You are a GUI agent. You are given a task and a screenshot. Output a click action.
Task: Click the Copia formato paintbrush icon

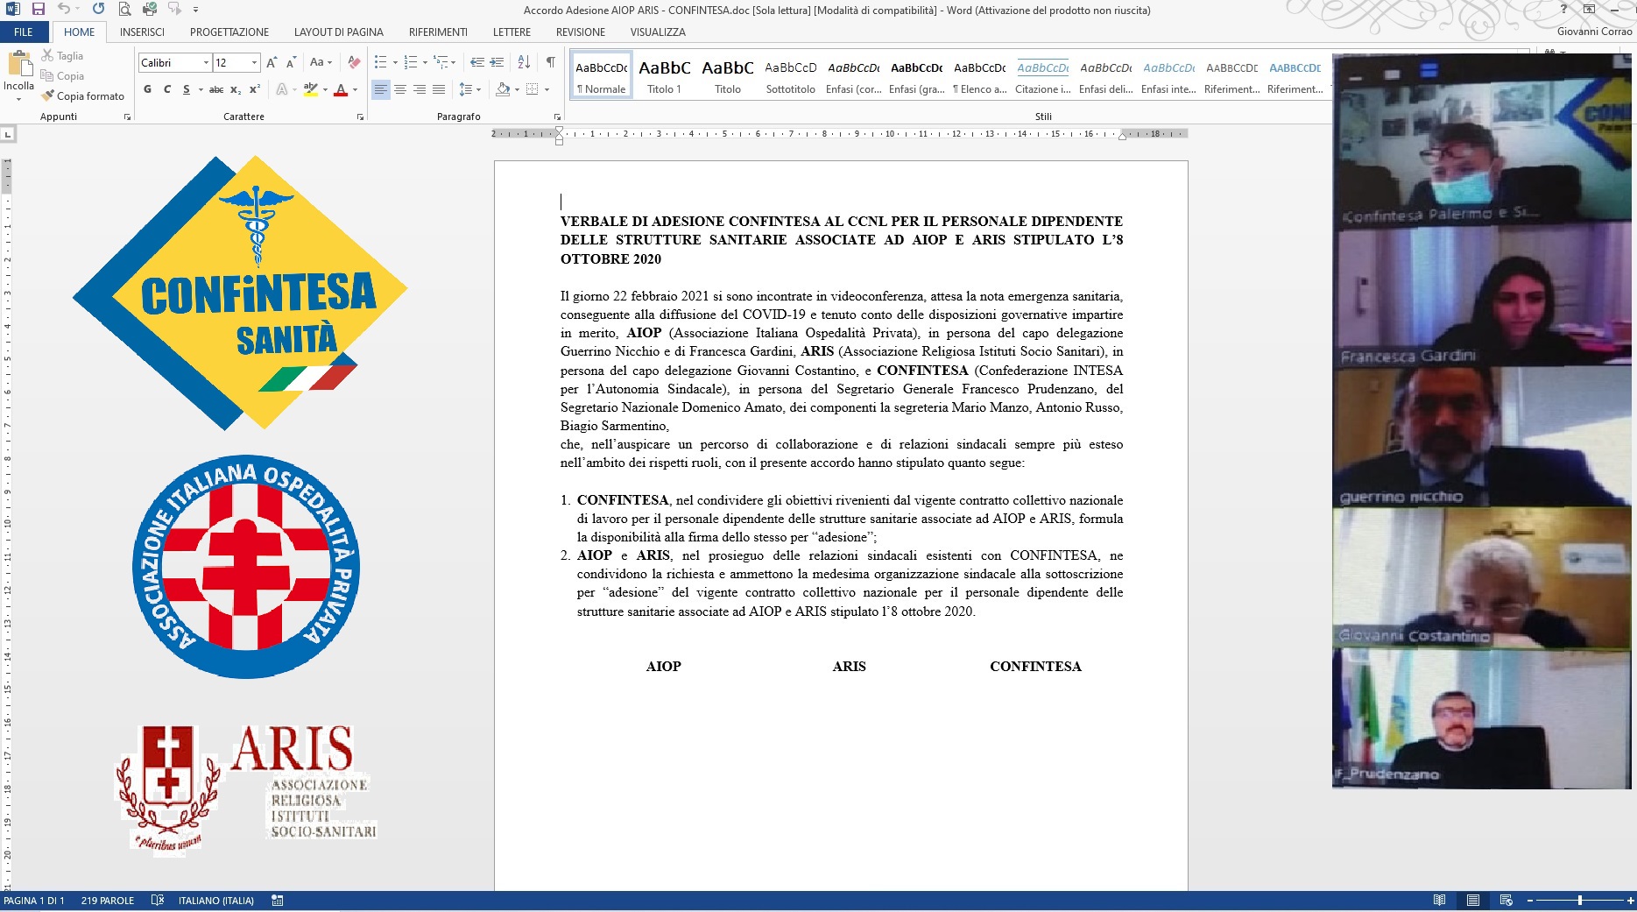[48, 95]
